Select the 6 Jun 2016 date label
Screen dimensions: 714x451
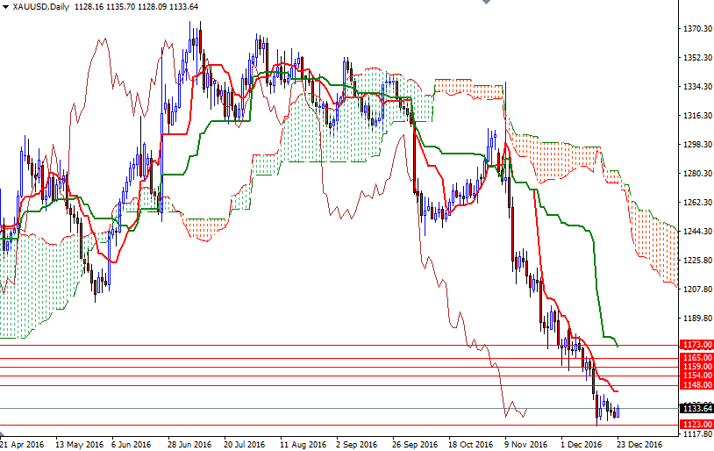coord(132,445)
